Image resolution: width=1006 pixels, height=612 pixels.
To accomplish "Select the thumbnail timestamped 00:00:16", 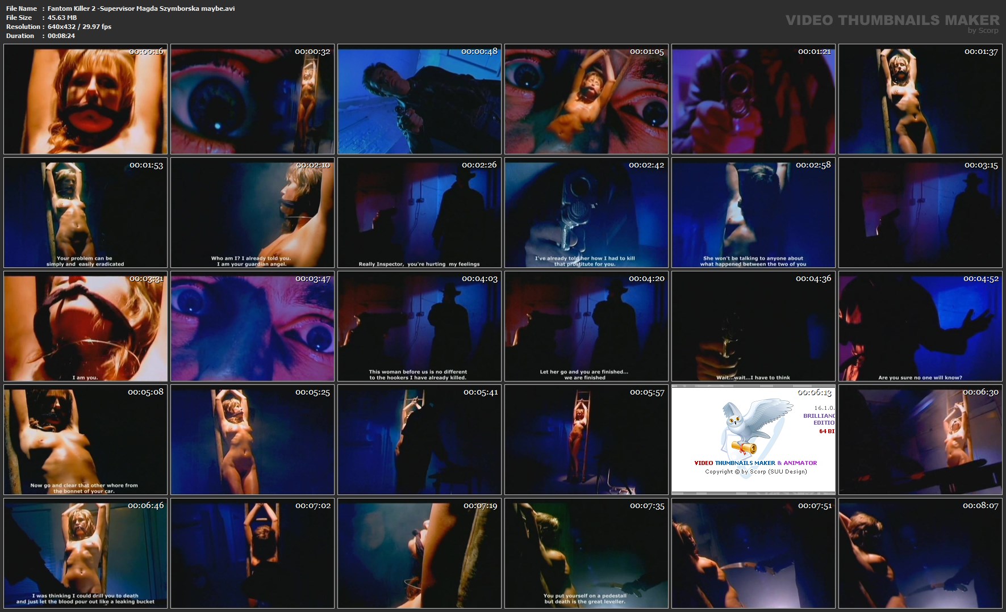I will tap(86, 99).
